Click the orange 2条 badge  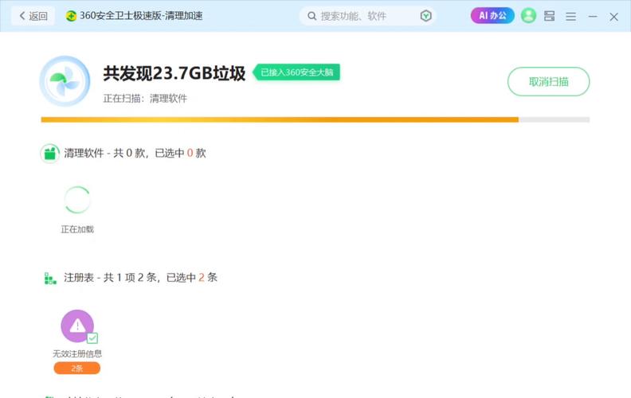tap(77, 368)
